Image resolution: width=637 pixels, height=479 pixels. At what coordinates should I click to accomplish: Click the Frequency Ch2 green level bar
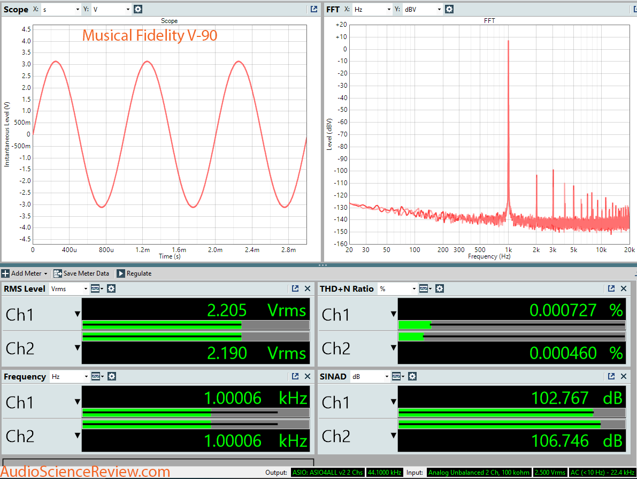pos(195,424)
